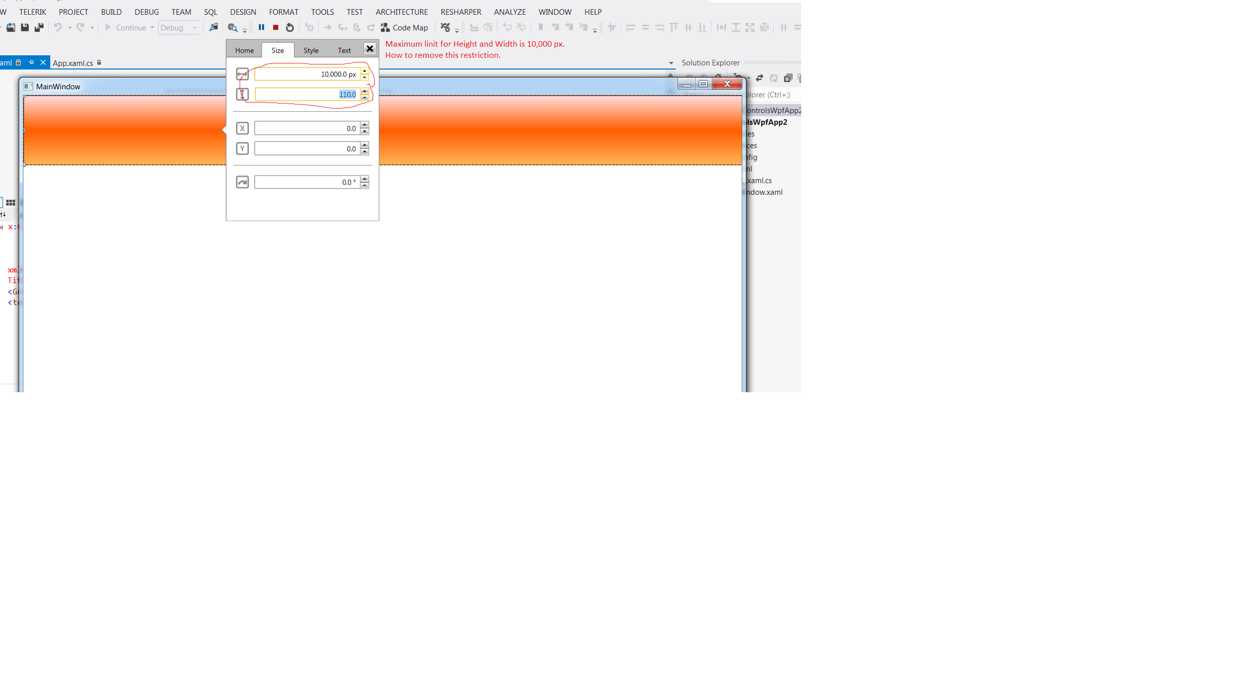Click the X position input field
This screenshot has height=688, width=1248.
click(x=307, y=128)
